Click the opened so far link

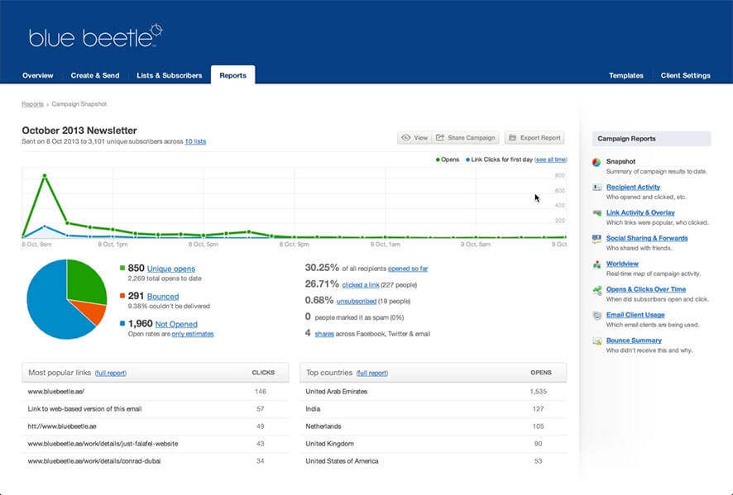[408, 269]
